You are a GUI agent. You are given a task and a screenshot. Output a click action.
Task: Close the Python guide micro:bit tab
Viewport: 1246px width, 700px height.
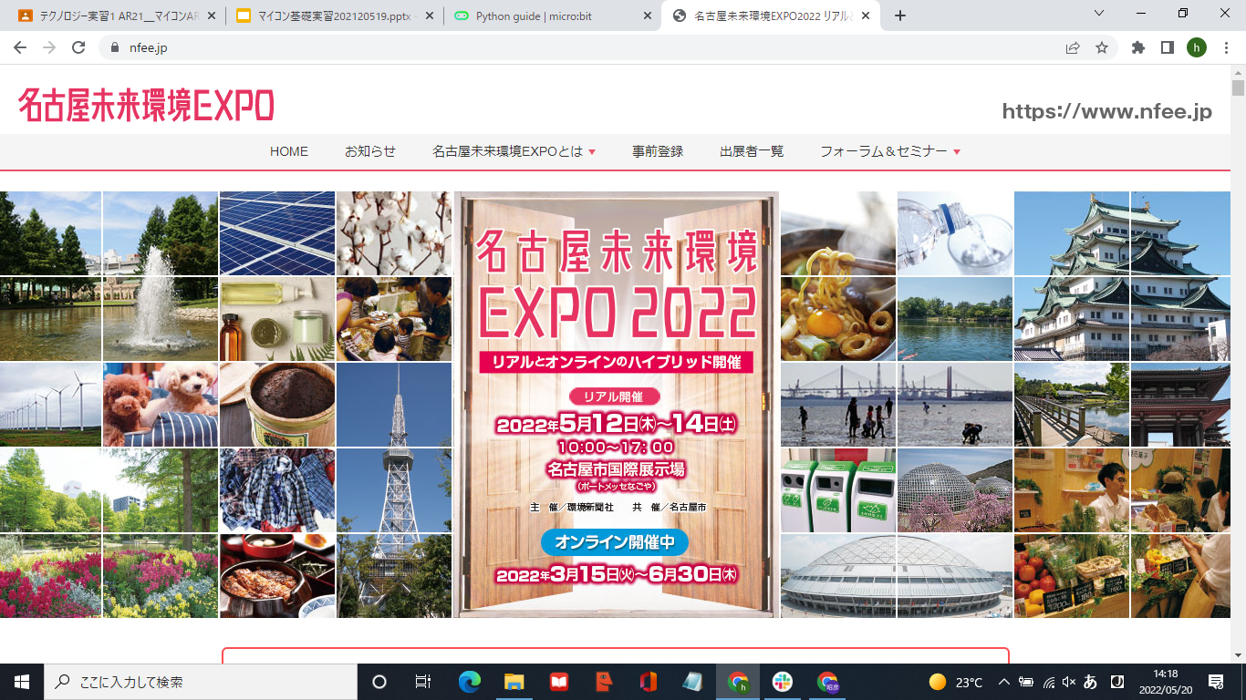[x=648, y=15]
